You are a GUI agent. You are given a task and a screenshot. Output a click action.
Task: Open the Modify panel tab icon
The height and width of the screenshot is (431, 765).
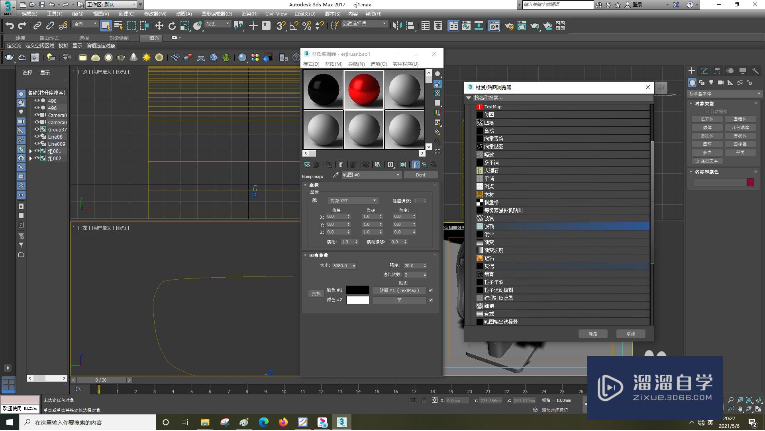(704, 71)
